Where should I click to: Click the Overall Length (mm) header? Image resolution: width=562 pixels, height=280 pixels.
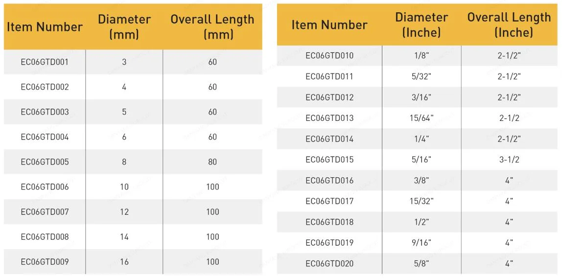212,27
